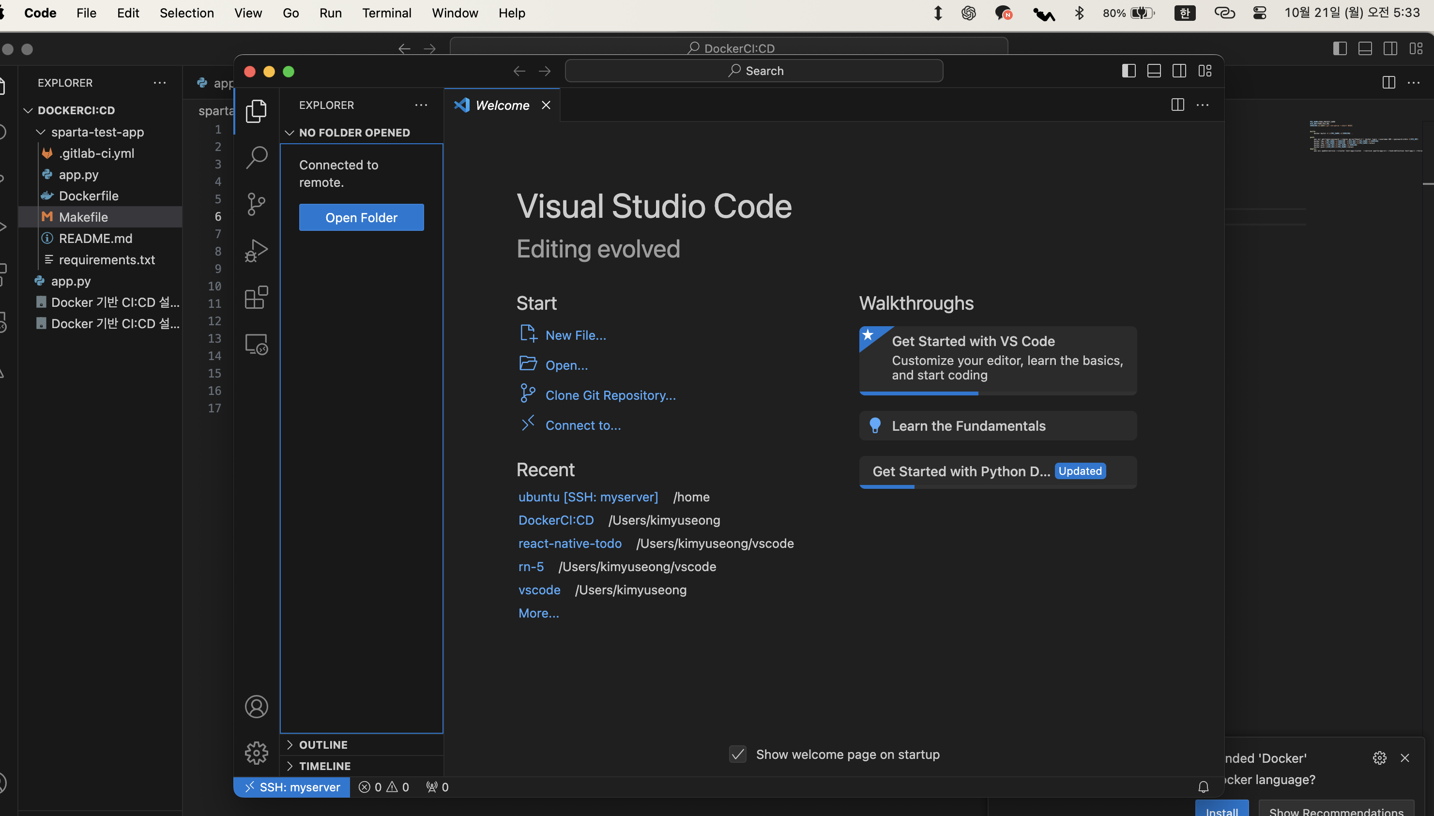Open the Remote Explorer sidebar icon
The width and height of the screenshot is (1434, 816).
256,344
